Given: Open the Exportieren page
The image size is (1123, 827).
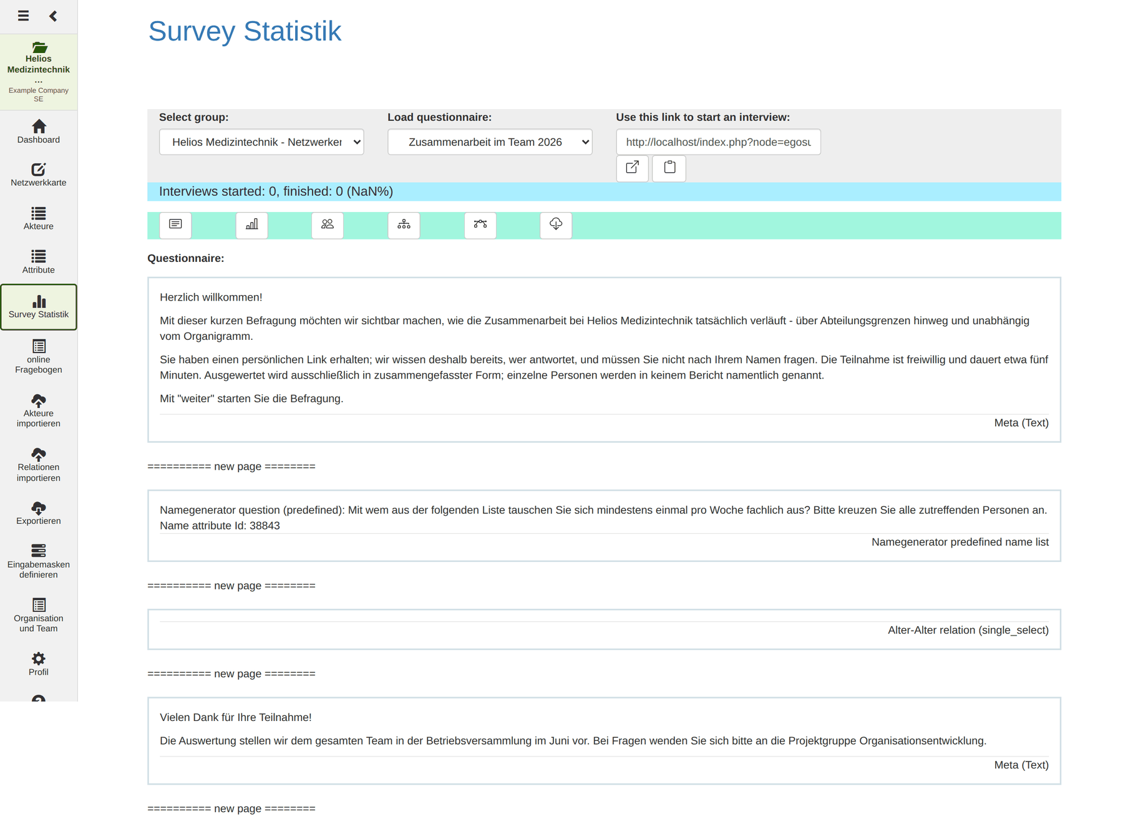Looking at the screenshot, I should (x=39, y=513).
